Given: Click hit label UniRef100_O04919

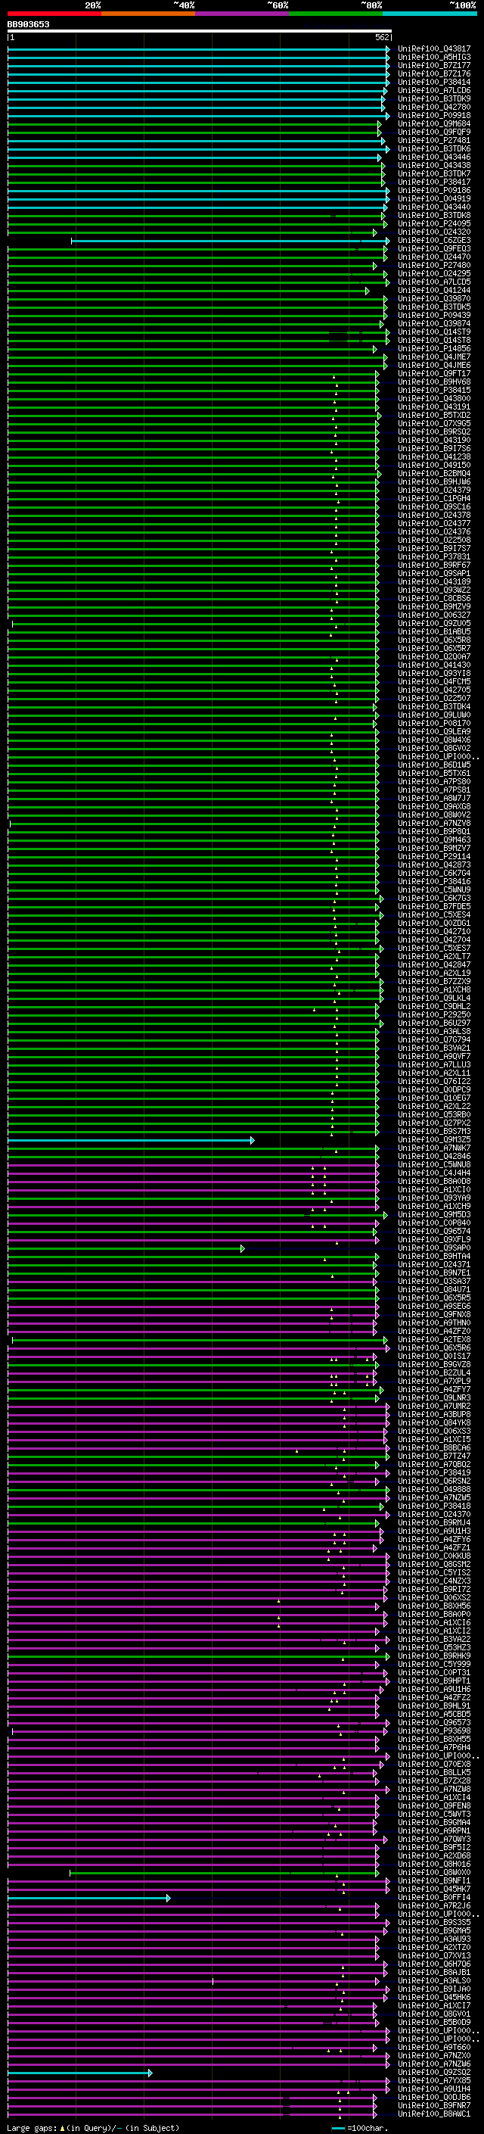Looking at the screenshot, I should pyautogui.click(x=434, y=199).
